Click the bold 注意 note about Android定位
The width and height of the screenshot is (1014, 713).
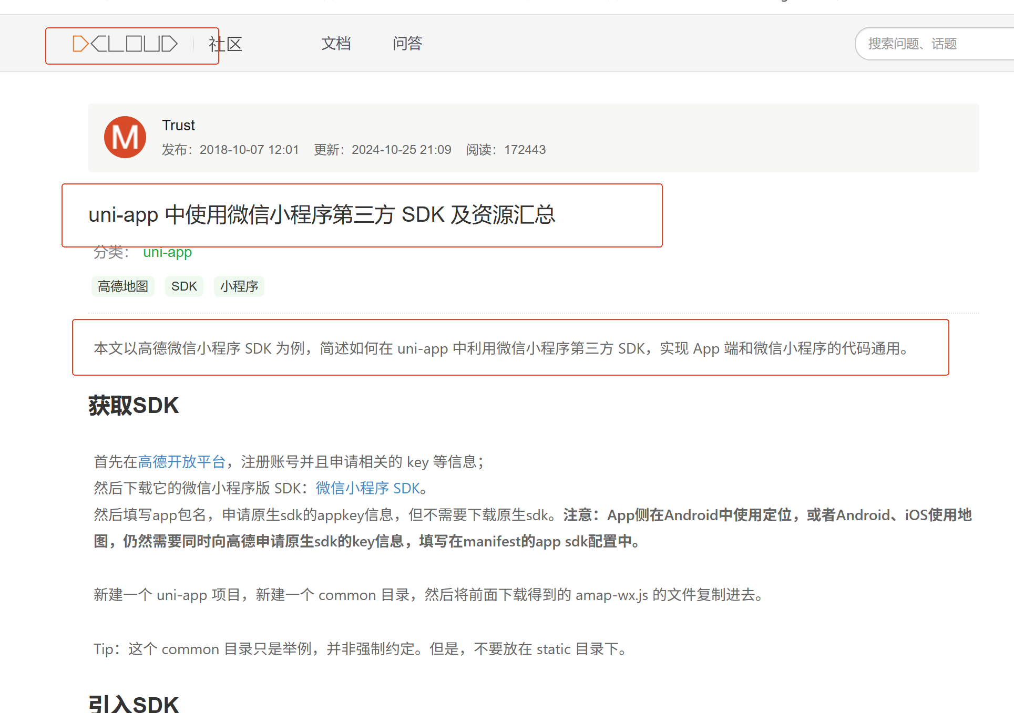click(532, 528)
